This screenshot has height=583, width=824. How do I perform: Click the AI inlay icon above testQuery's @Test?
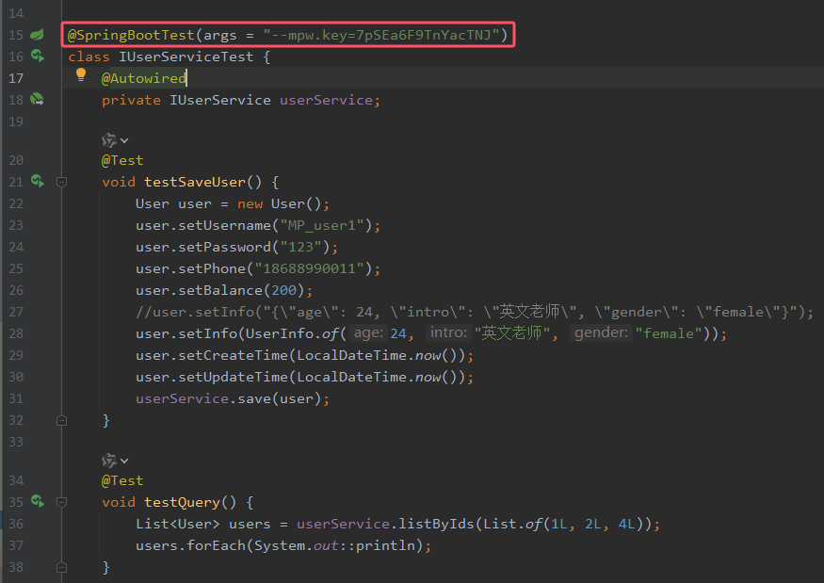click(109, 461)
